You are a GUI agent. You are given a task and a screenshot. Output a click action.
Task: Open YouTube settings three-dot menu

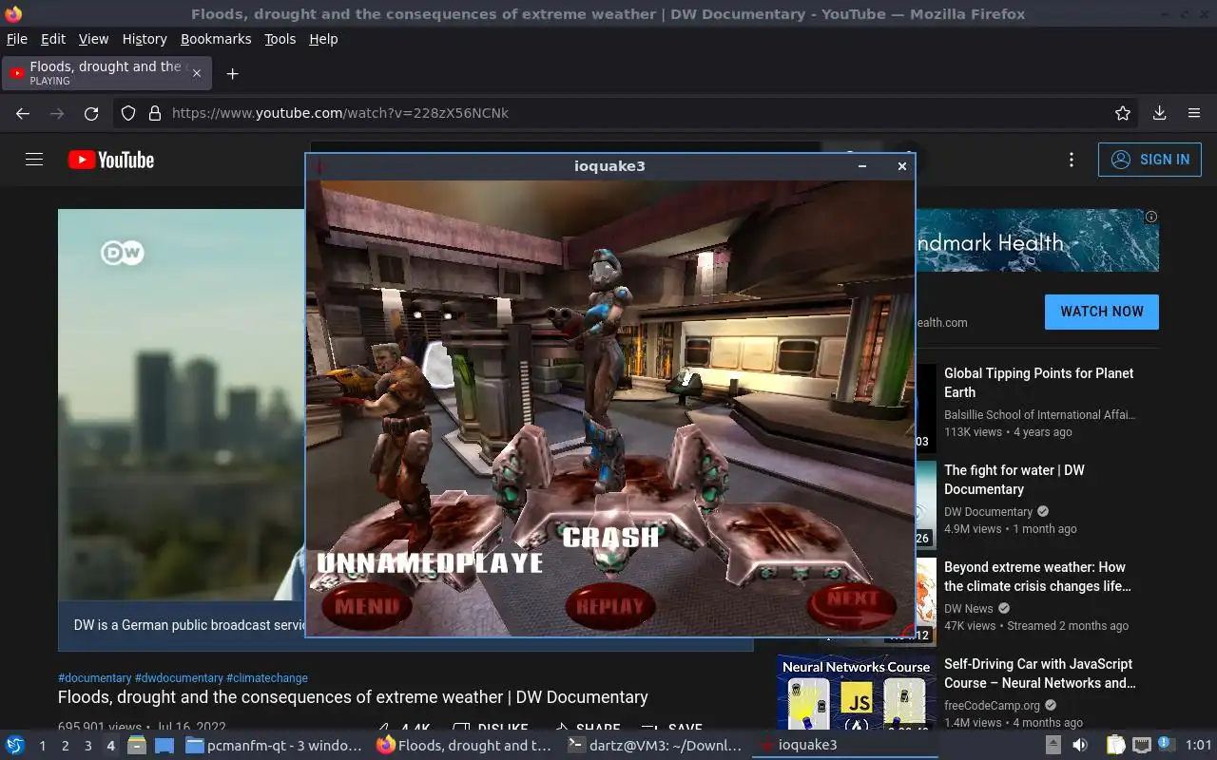1072,160
